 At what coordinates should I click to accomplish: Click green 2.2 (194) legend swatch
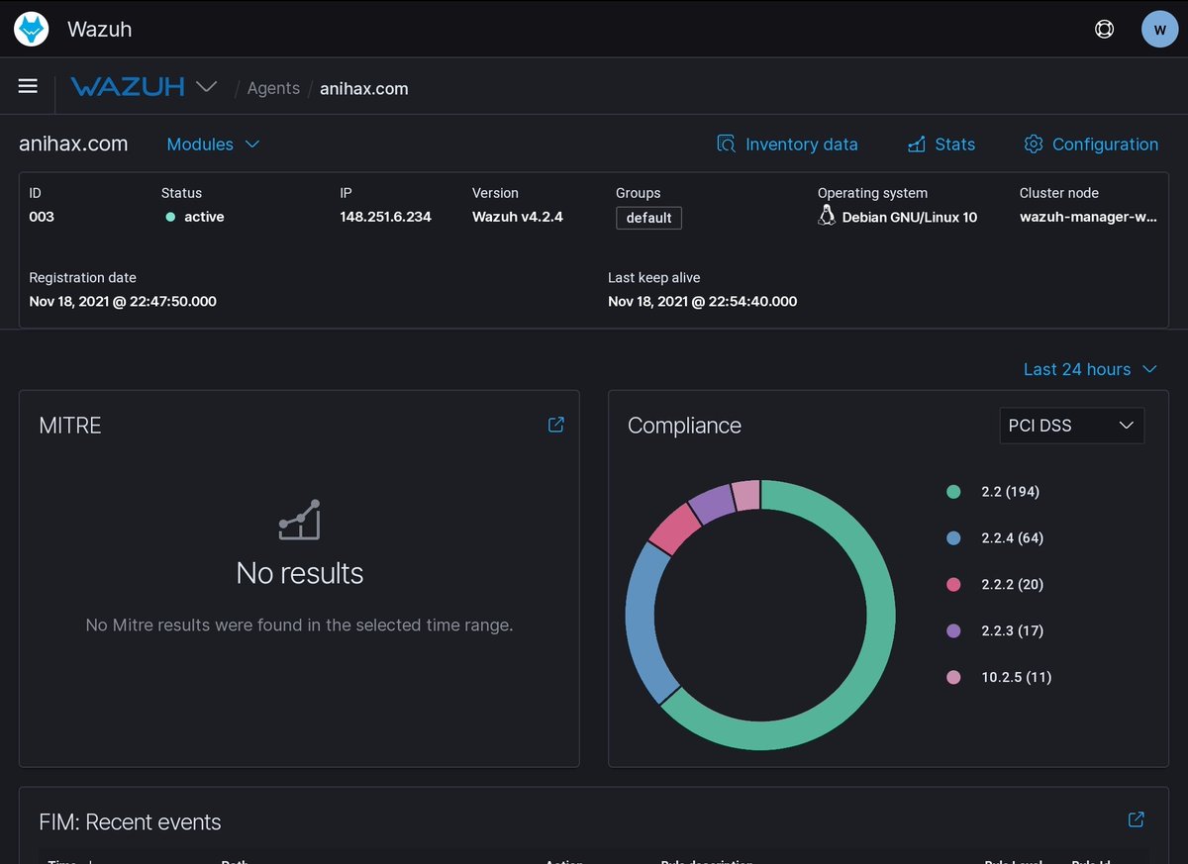953,492
